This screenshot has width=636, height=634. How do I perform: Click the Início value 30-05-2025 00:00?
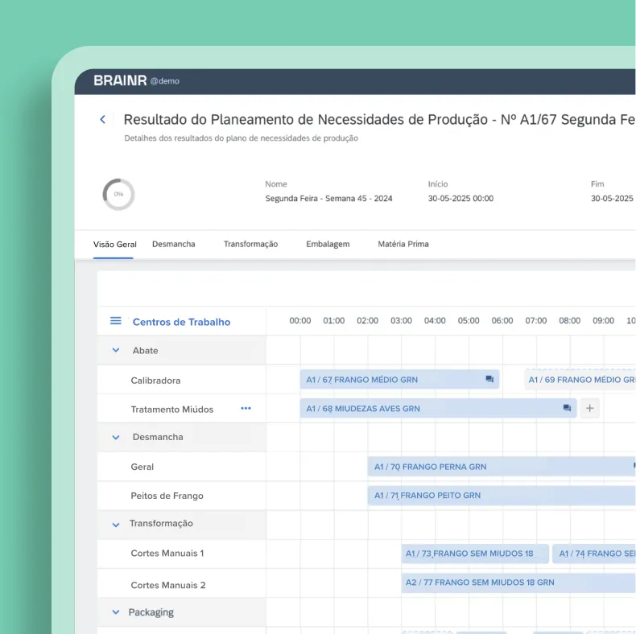coord(460,199)
